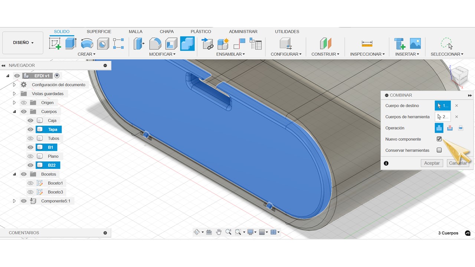475x267 pixels.
Task: Expand the Origen folder in browser
Action: 14,103
